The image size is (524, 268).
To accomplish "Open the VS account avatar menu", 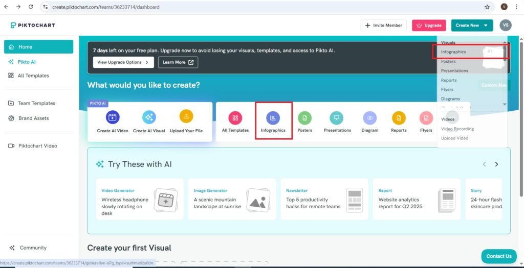I will click(506, 26).
